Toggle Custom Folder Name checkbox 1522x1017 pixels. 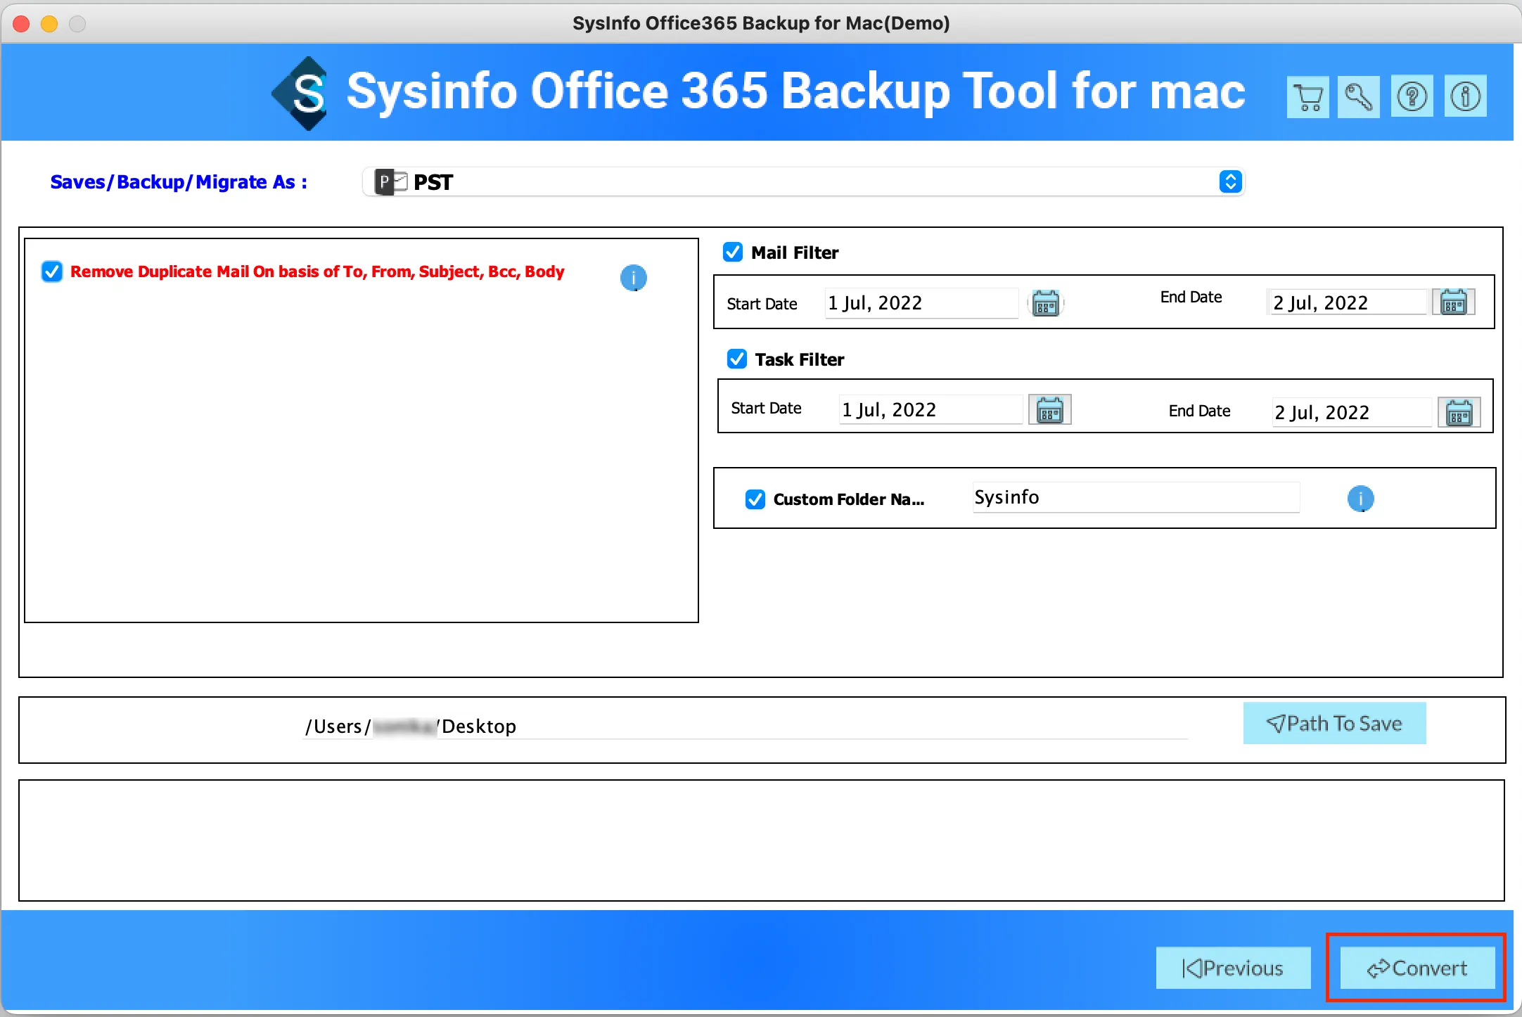755,499
